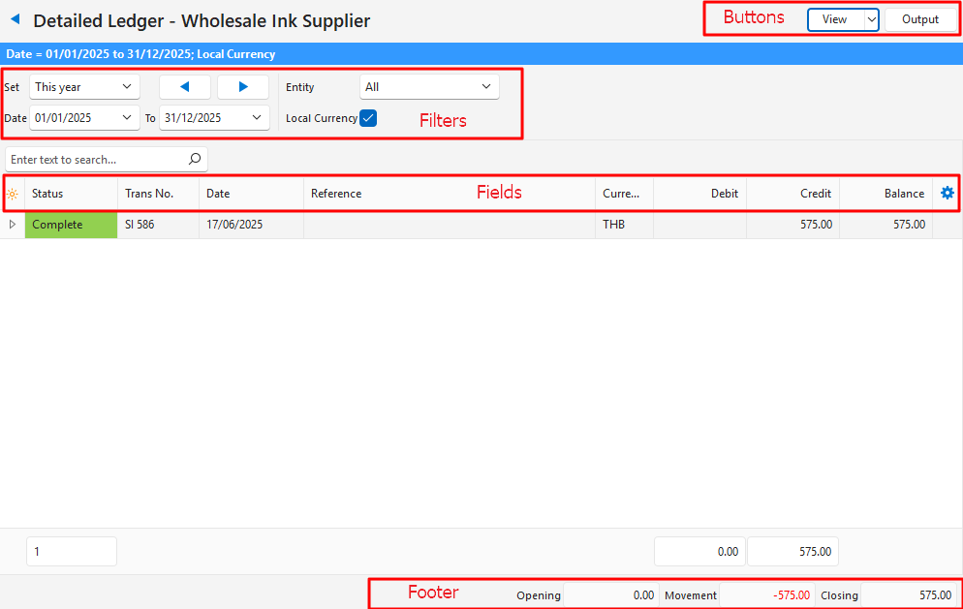Click the View button
This screenshot has height=609, width=963.
(x=834, y=19)
